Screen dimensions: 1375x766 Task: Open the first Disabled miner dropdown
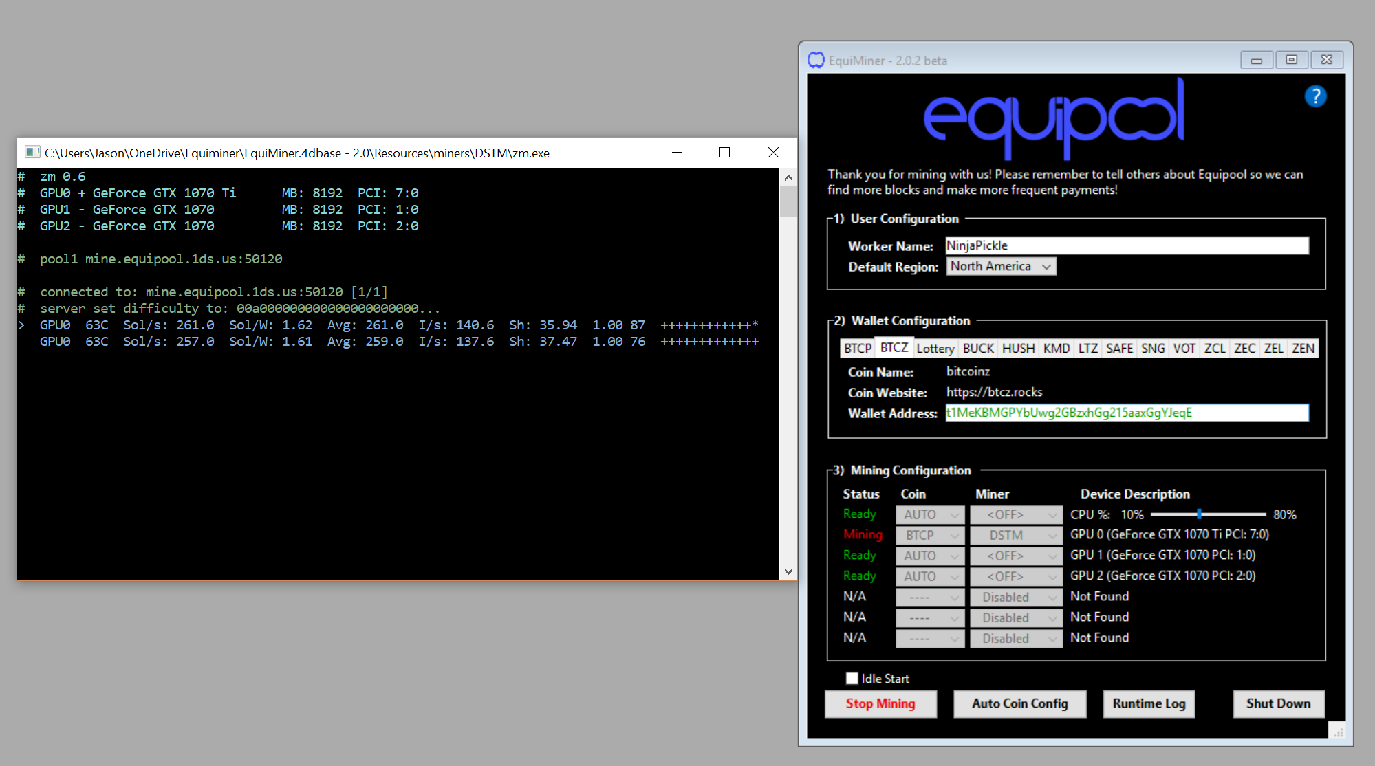[1016, 597]
